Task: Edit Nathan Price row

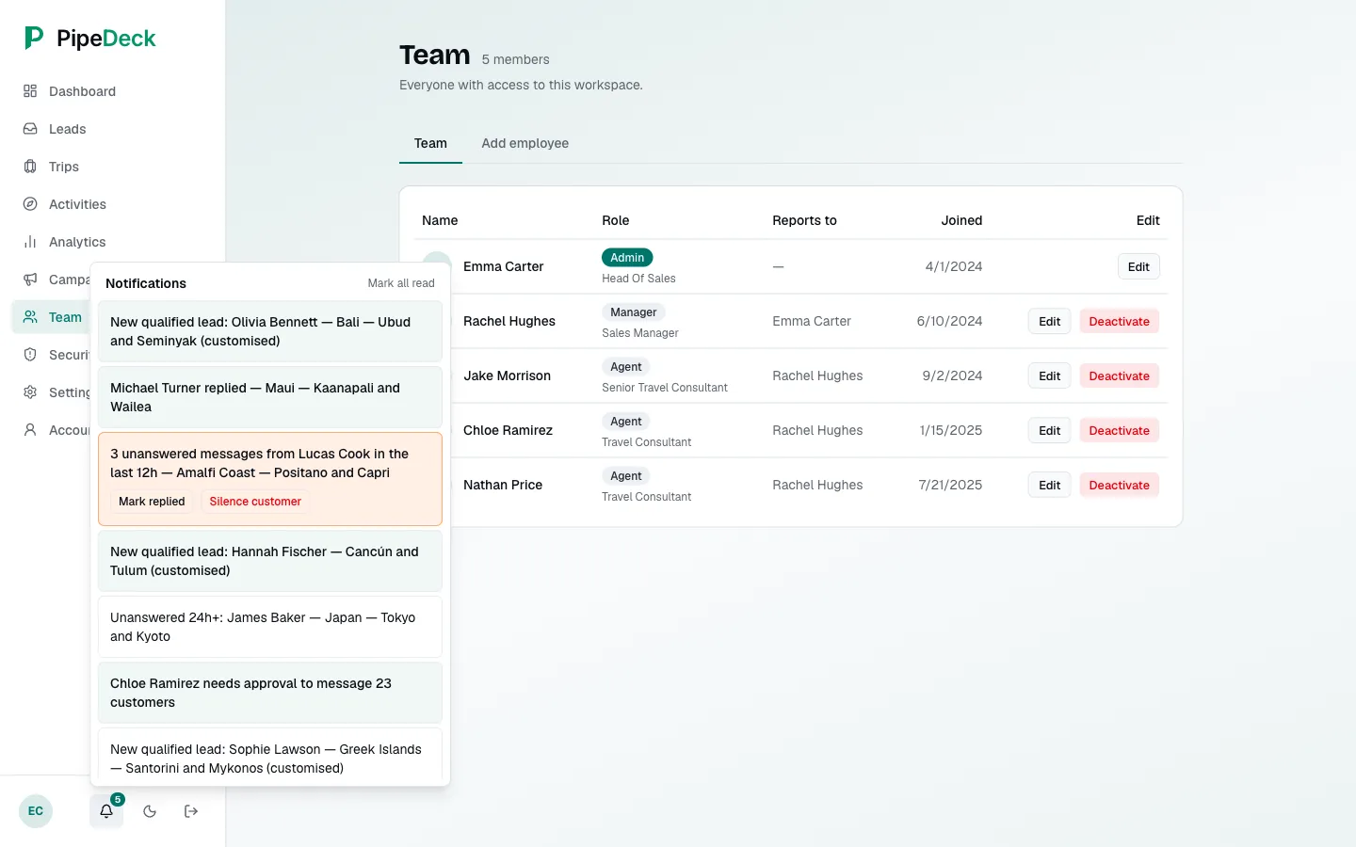Action: [1049, 485]
